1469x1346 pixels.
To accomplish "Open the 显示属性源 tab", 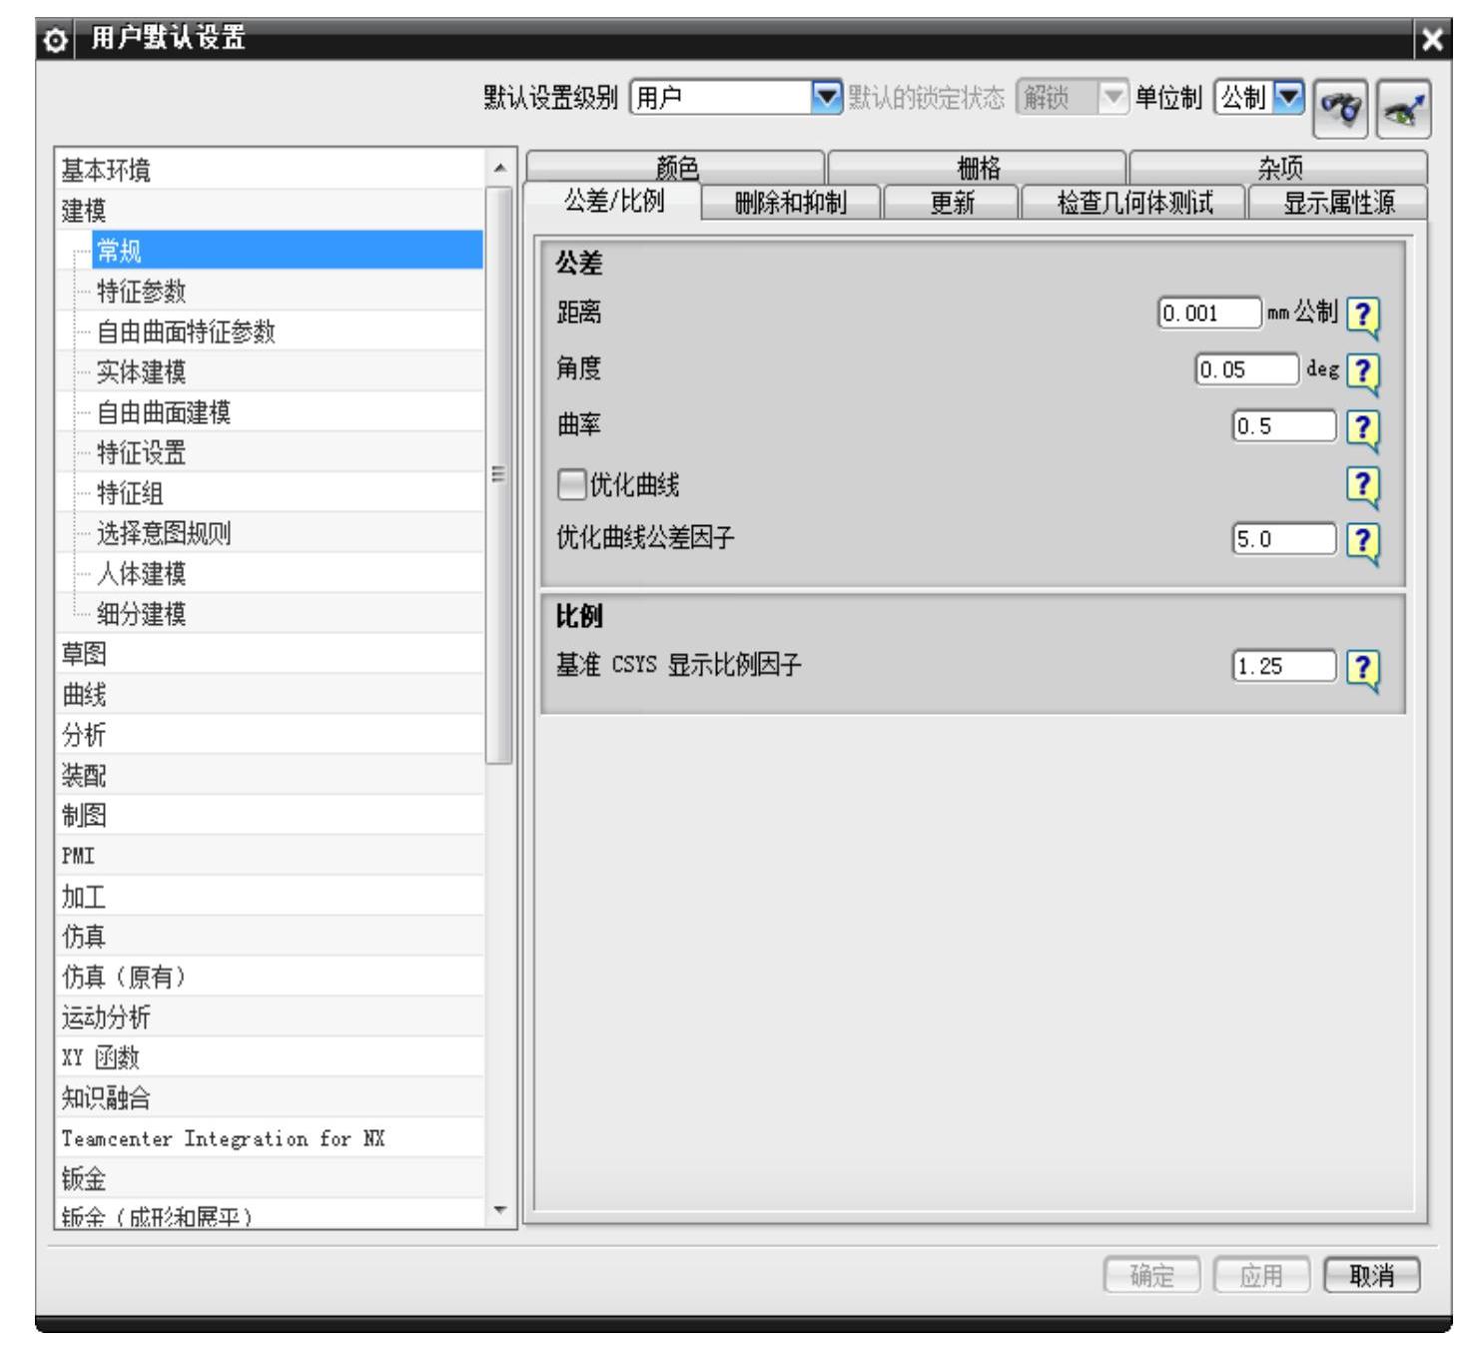I will pos(1339,203).
